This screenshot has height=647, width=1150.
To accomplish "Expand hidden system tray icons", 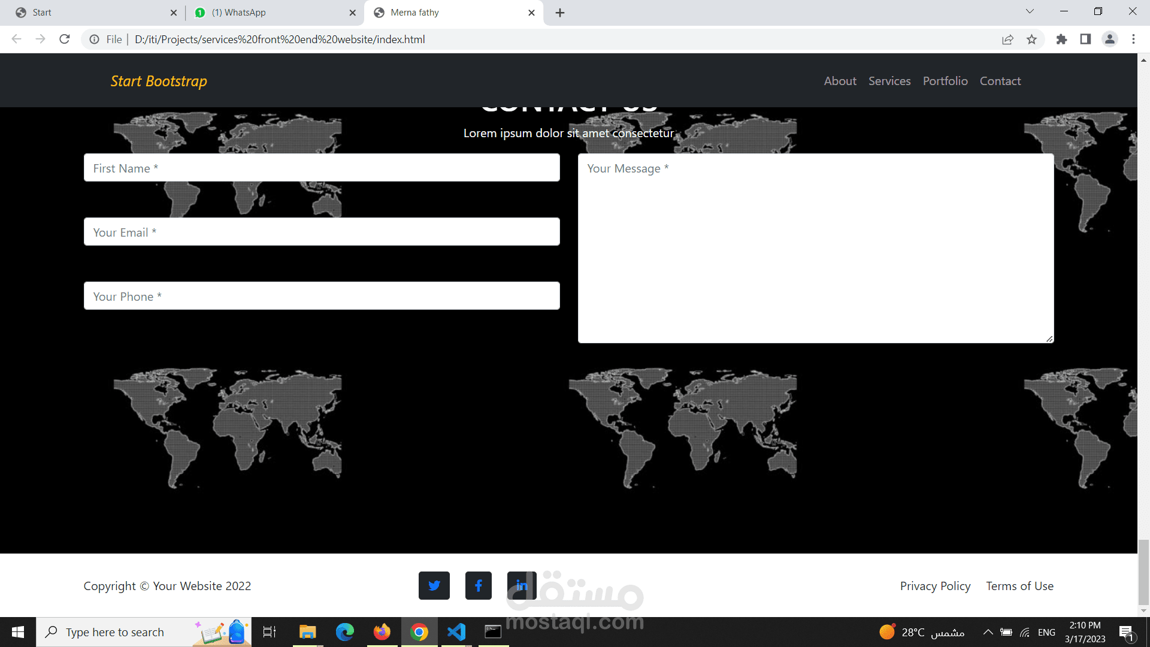I will tap(988, 632).
